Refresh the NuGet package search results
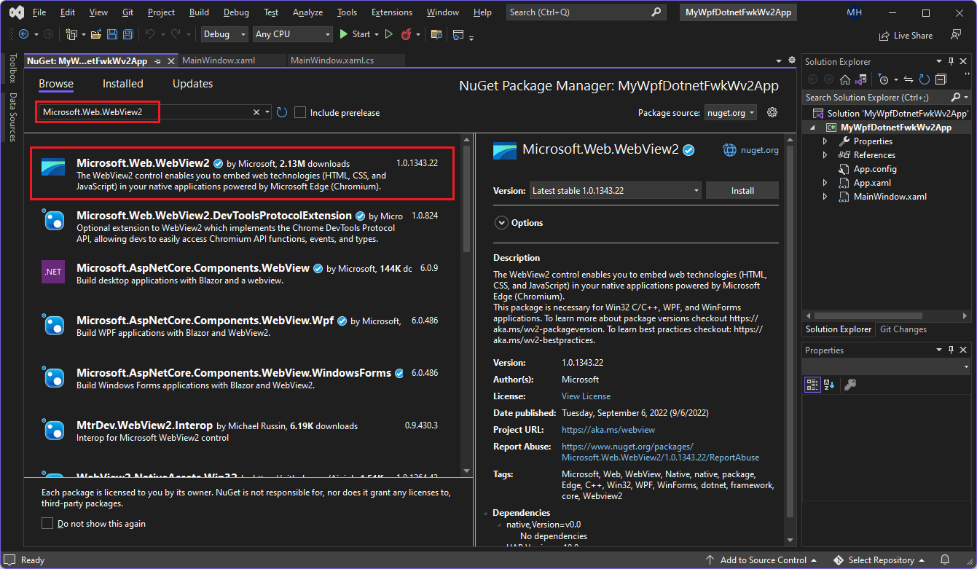 283,111
